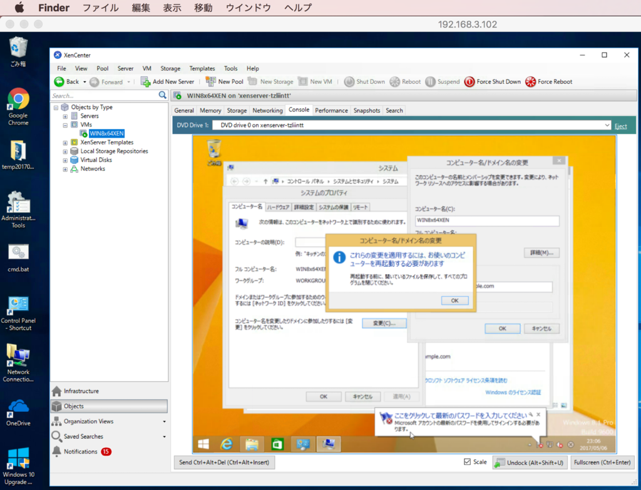The image size is (641, 490).
Task: Click the New VM toolbar icon
Action: pyautogui.click(x=303, y=81)
